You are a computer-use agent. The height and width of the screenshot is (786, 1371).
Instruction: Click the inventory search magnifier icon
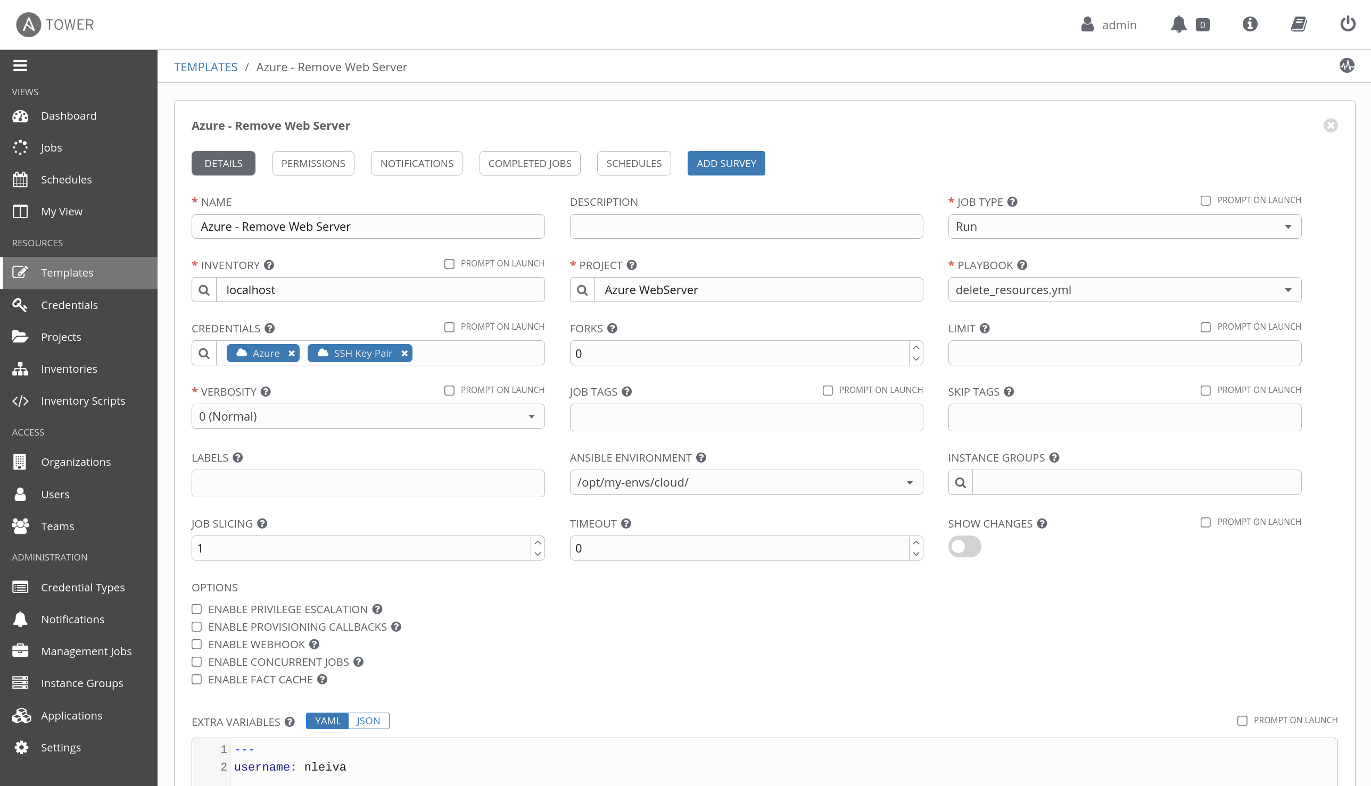pyautogui.click(x=204, y=290)
